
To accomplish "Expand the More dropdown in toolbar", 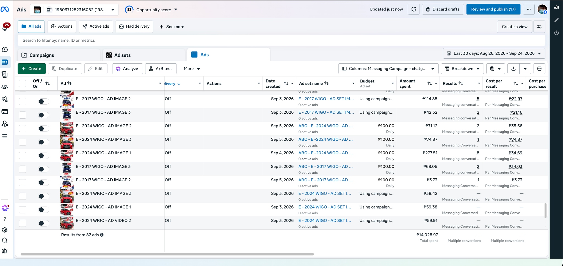I will pyautogui.click(x=192, y=69).
